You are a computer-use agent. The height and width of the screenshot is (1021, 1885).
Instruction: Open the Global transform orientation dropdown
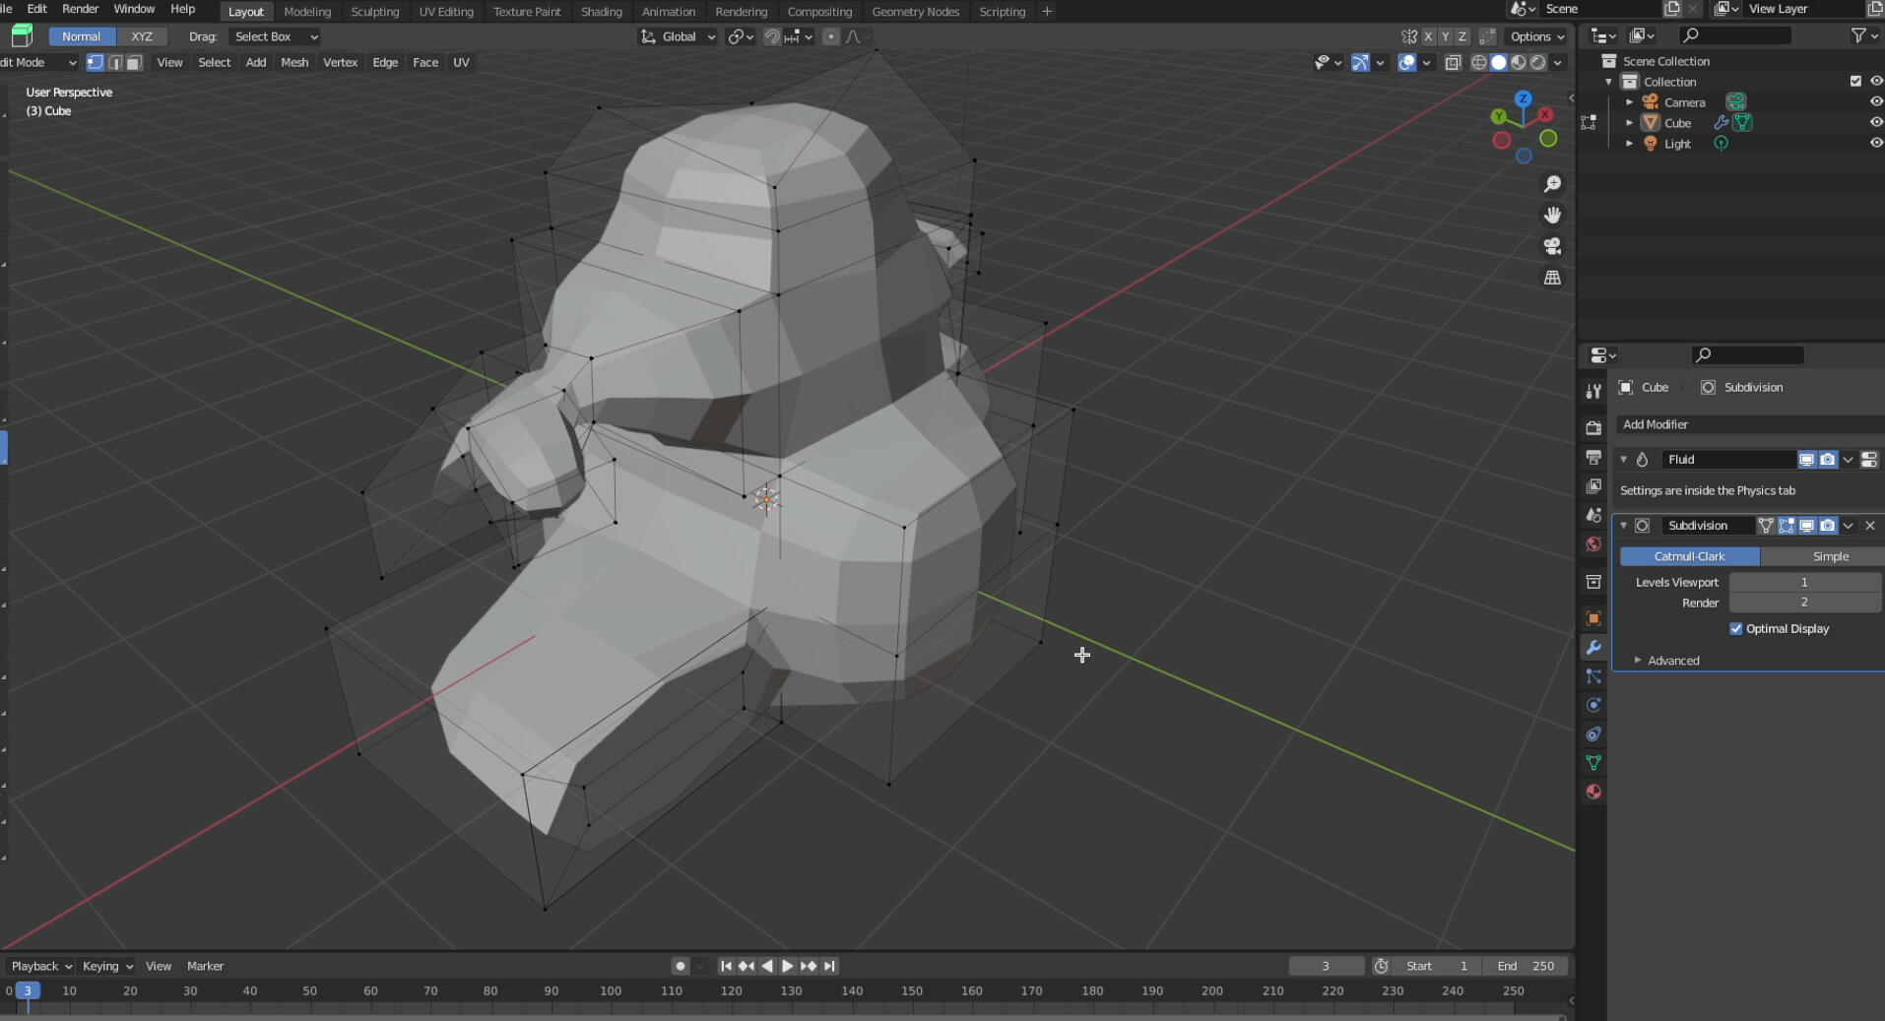pos(679,36)
